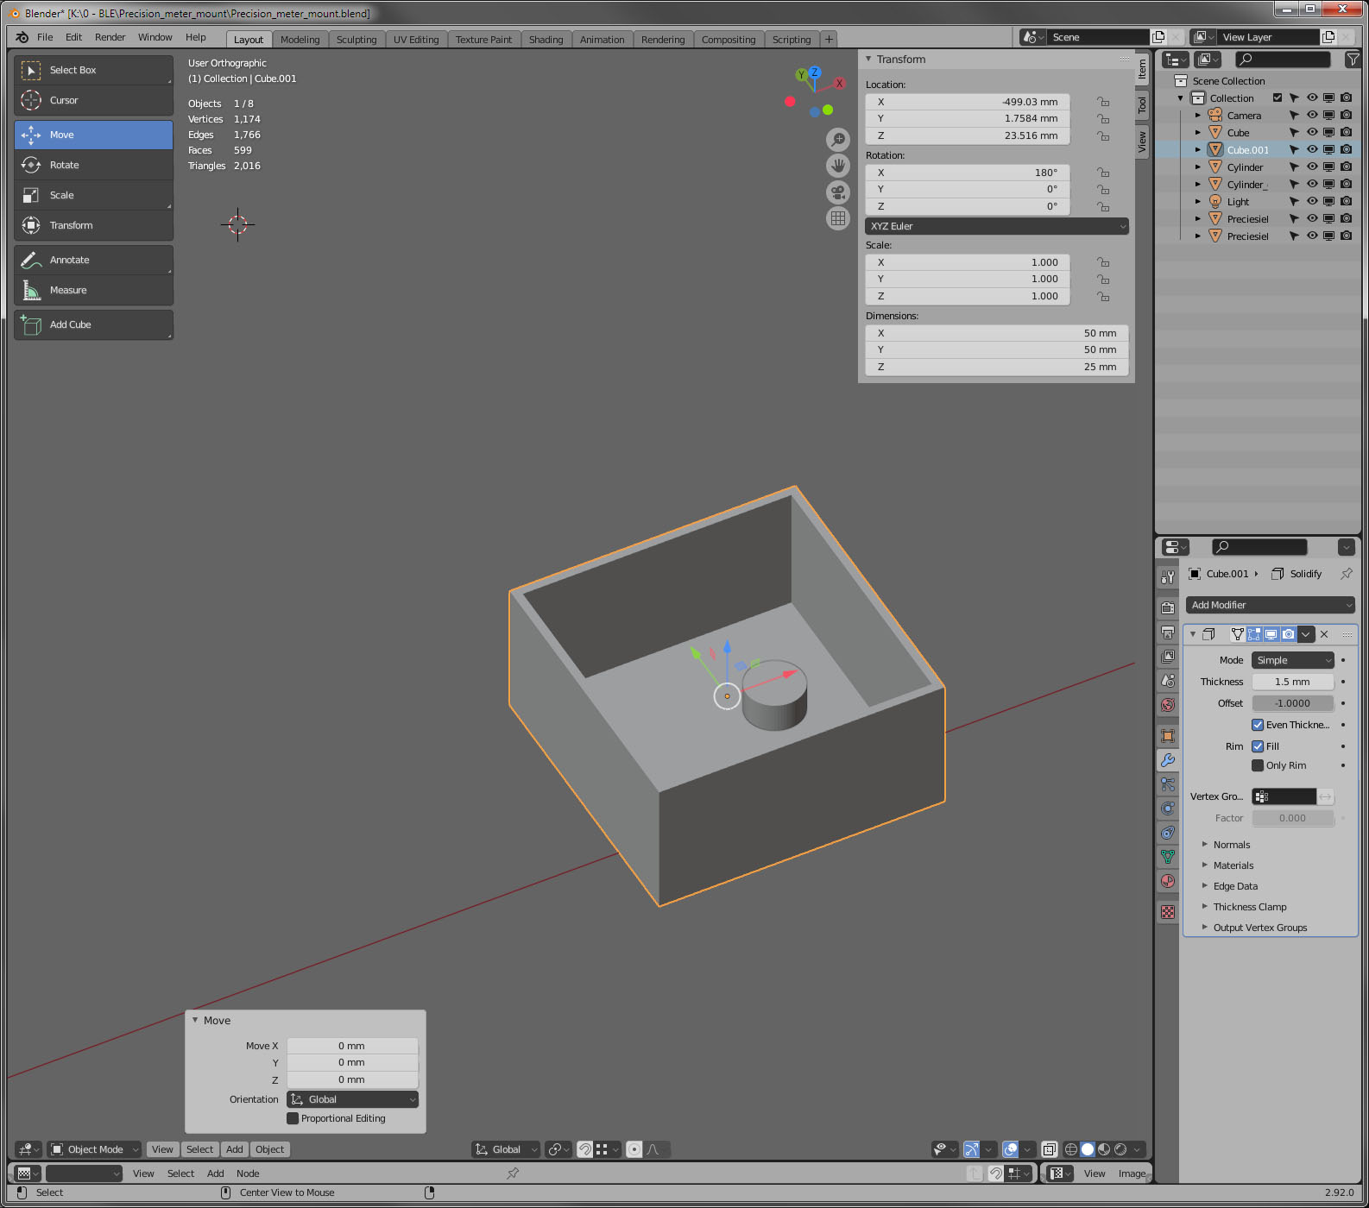The width and height of the screenshot is (1369, 1208).
Task: Lock the Location X value
Action: 1103,102
